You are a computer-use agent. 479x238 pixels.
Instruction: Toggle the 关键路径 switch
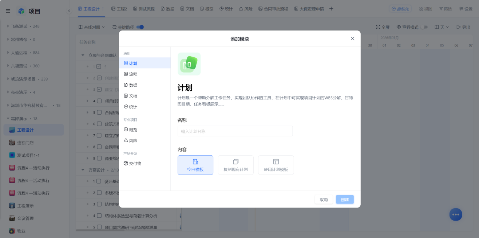(140, 27)
